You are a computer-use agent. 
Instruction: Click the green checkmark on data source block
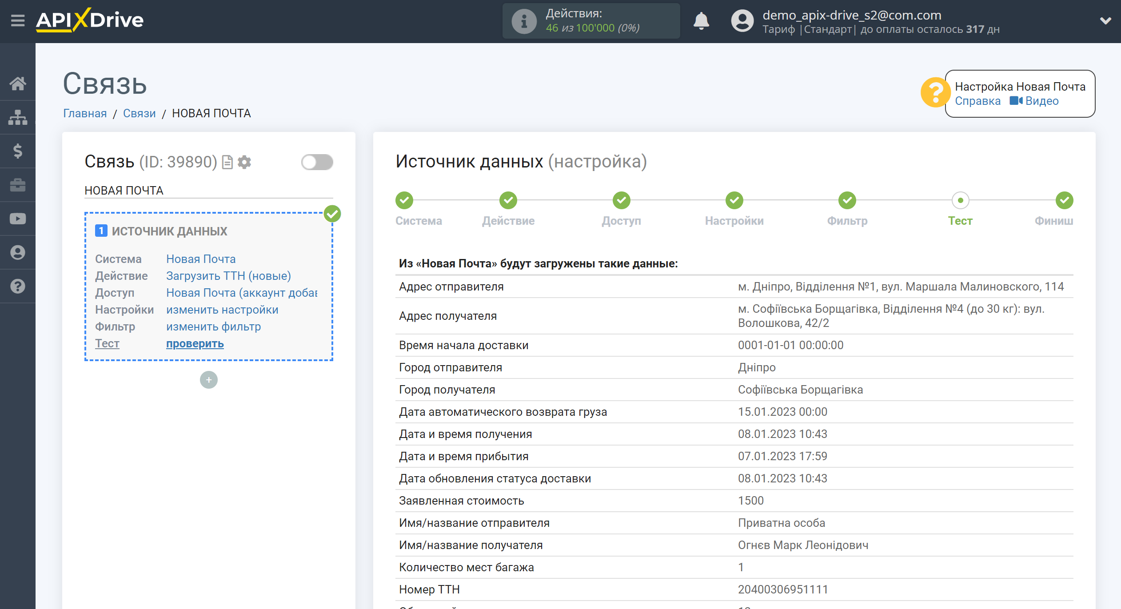[x=332, y=214]
